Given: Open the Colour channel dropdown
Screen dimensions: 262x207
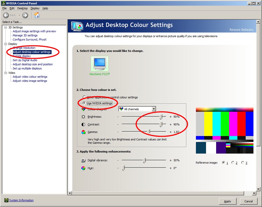Looking at the screenshot, I should click(x=154, y=109).
